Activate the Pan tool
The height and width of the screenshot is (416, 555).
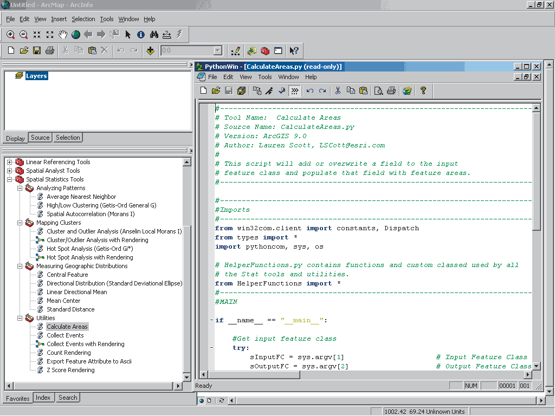(x=63, y=34)
